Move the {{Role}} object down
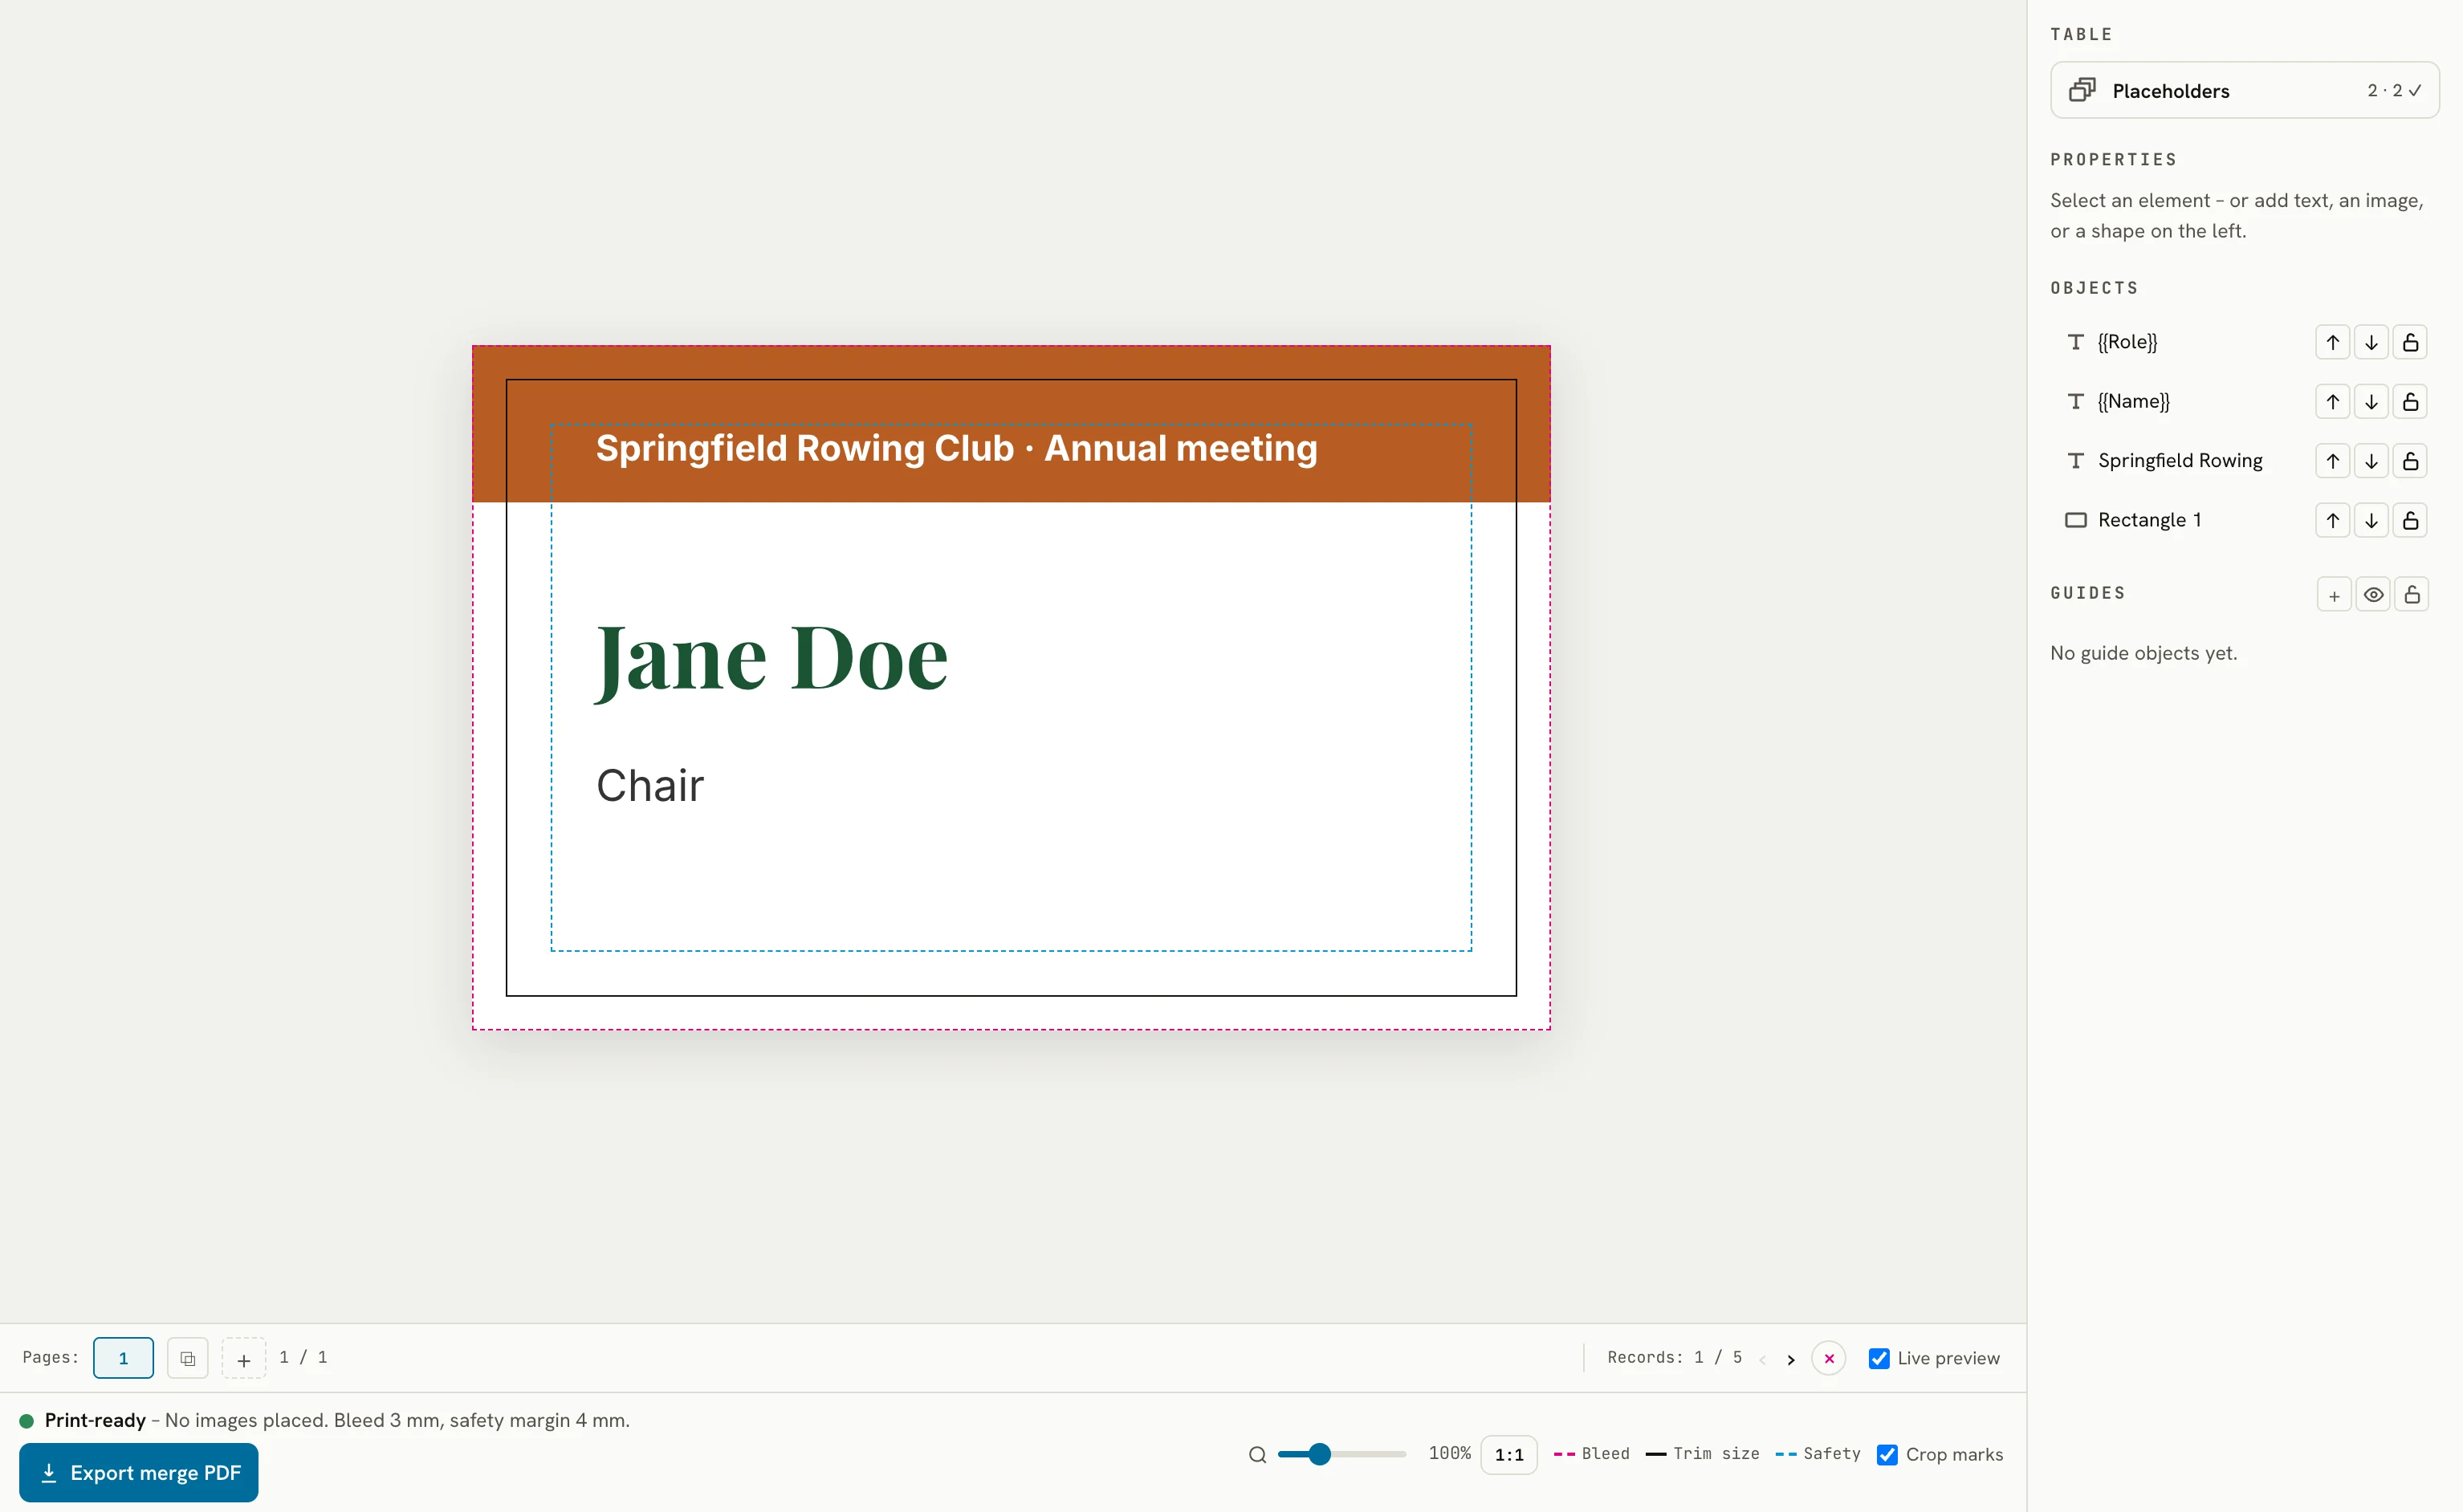 coord(2371,342)
